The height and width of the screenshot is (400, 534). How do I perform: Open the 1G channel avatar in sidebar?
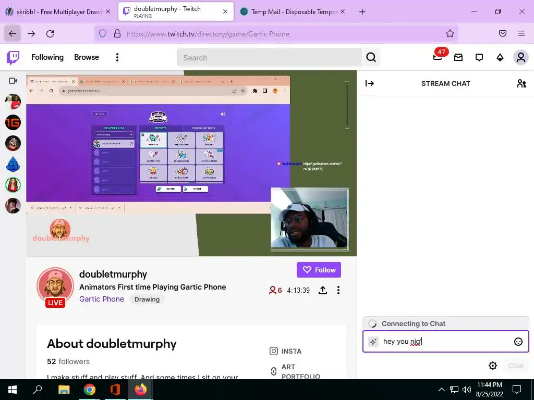click(13, 122)
